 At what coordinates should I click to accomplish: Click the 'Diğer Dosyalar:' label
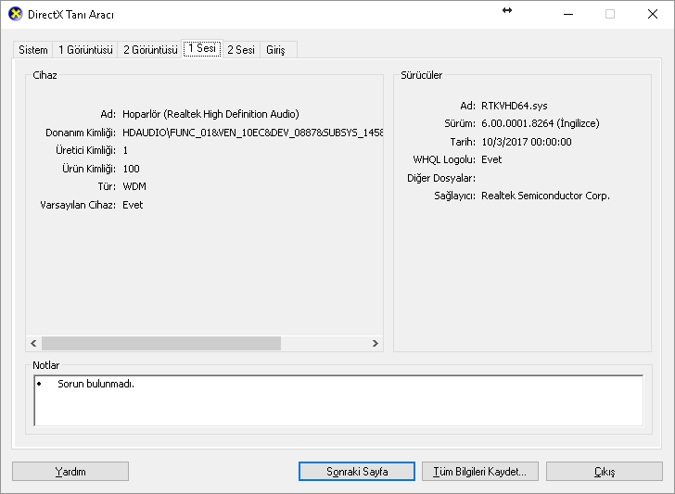click(x=441, y=178)
